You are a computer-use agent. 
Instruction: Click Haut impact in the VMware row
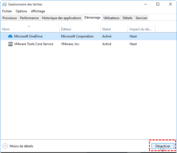pyautogui.click(x=133, y=44)
